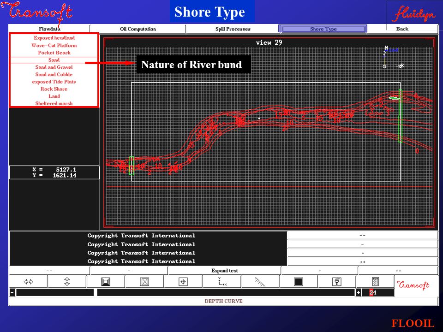Image resolution: width=443 pixels, height=332 pixels.
Task: Click the crosshair target center icon
Action: tap(183, 281)
